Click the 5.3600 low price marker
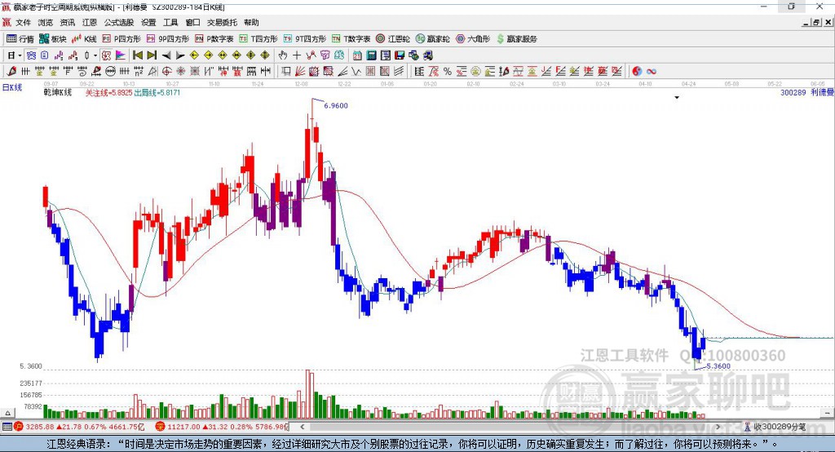The height and width of the screenshot is (452, 835). 718,366
